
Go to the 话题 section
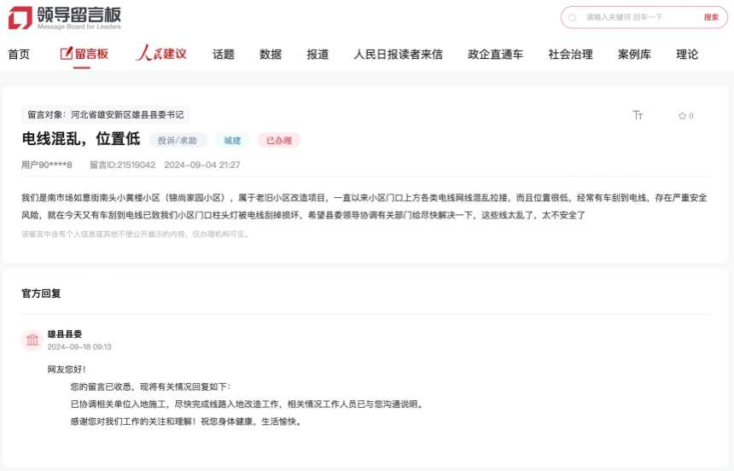click(224, 54)
